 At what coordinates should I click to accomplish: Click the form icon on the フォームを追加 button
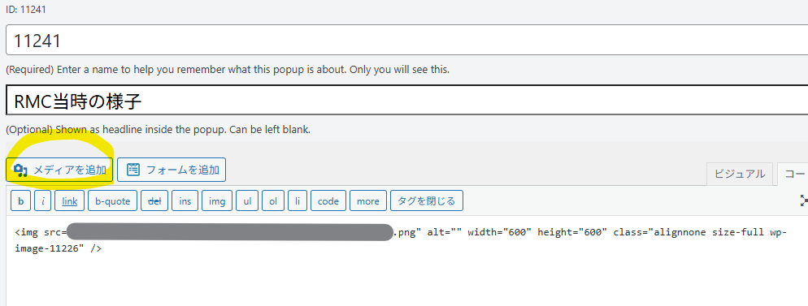point(133,170)
